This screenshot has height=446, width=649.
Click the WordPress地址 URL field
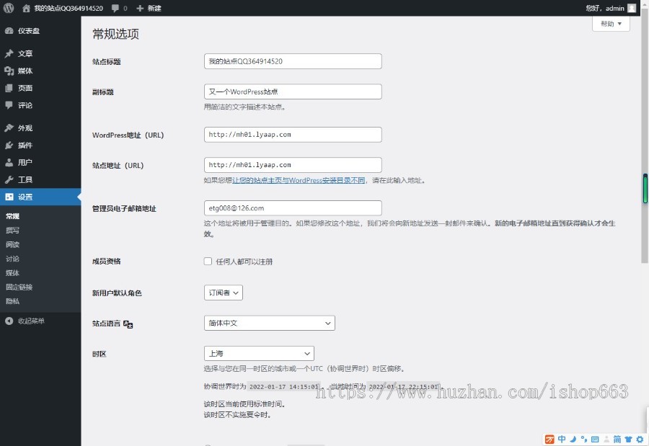293,135
